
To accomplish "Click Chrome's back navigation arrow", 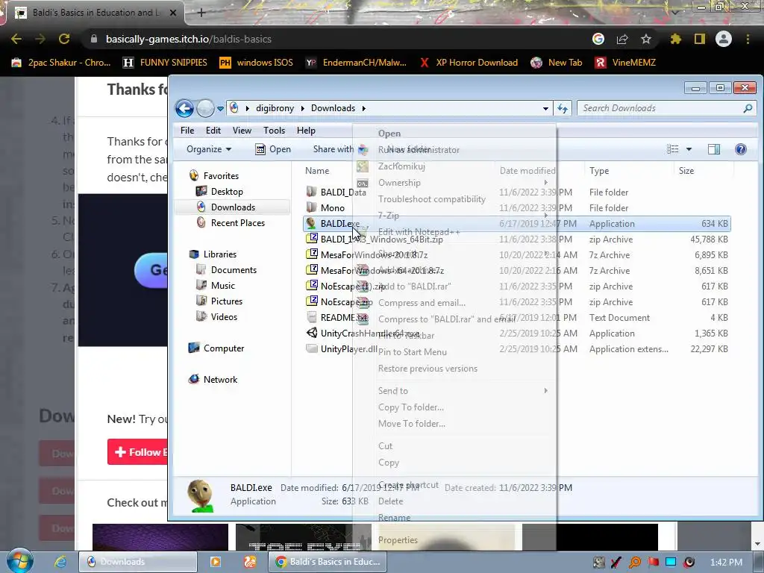I will [x=16, y=39].
